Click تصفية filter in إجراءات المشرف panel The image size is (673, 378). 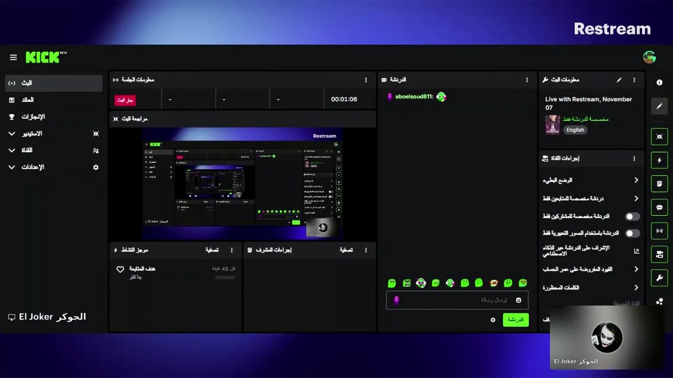[x=346, y=250]
